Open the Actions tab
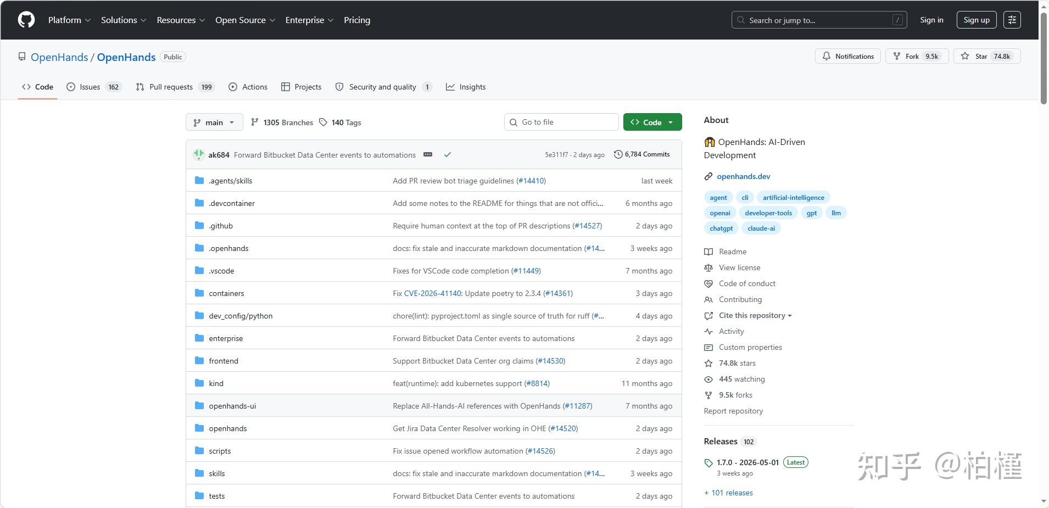This screenshot has height=508, width=1049. (x=248, y=87)
